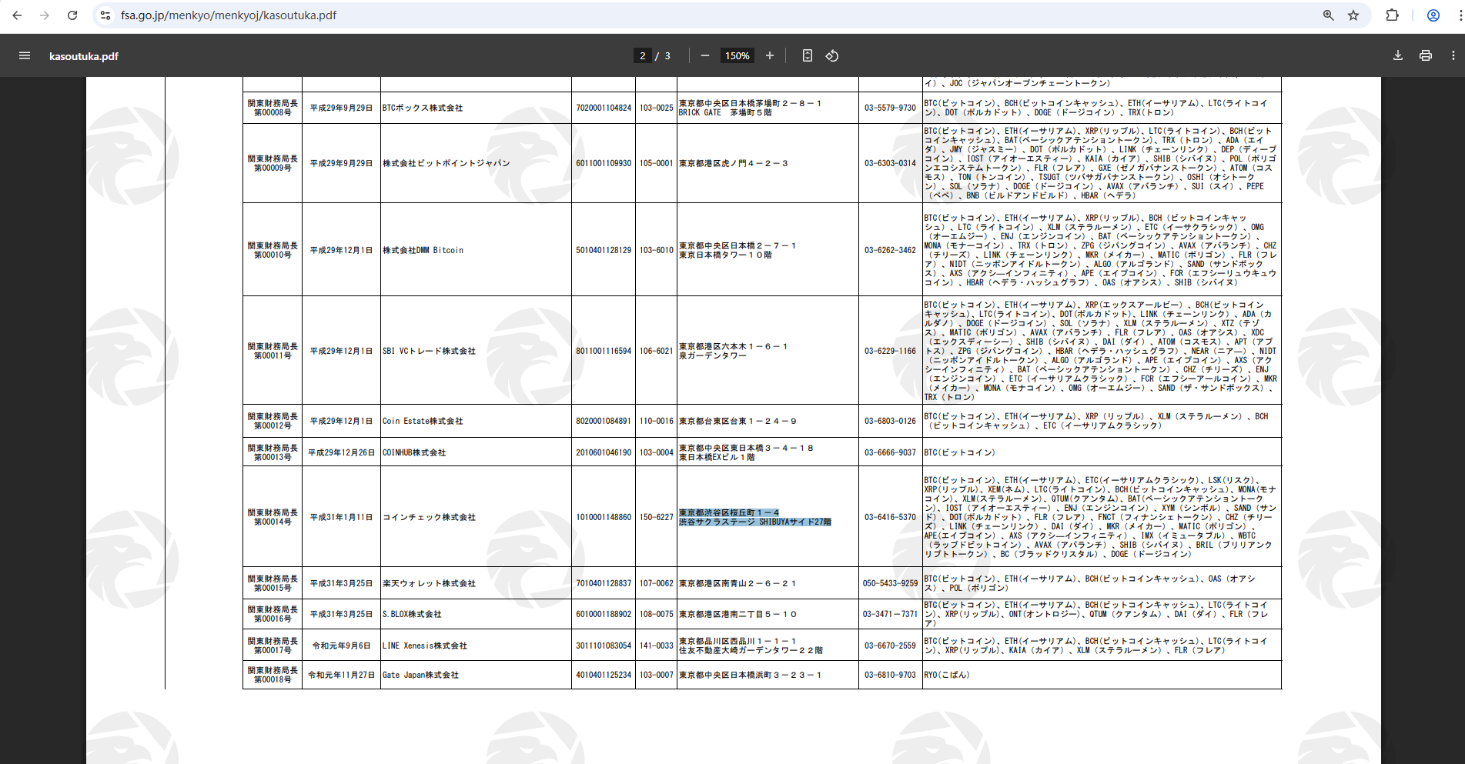
Task: Select registration number 関東財務局長第00014号
Action: click(x=273, y=517)
